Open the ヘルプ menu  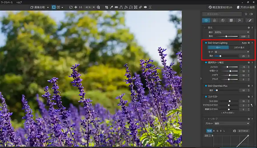point(19,2)
